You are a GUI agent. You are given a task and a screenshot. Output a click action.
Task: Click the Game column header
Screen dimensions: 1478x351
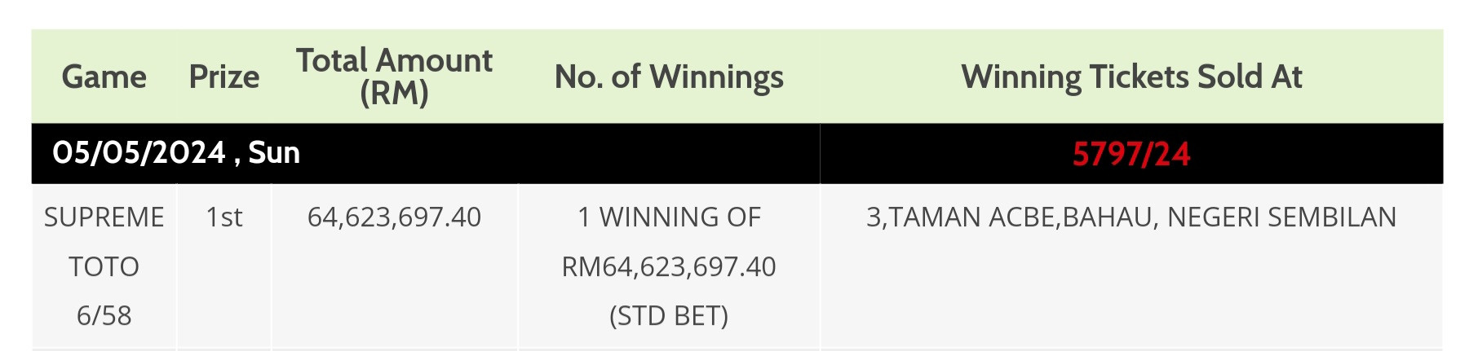coord(104,77)
